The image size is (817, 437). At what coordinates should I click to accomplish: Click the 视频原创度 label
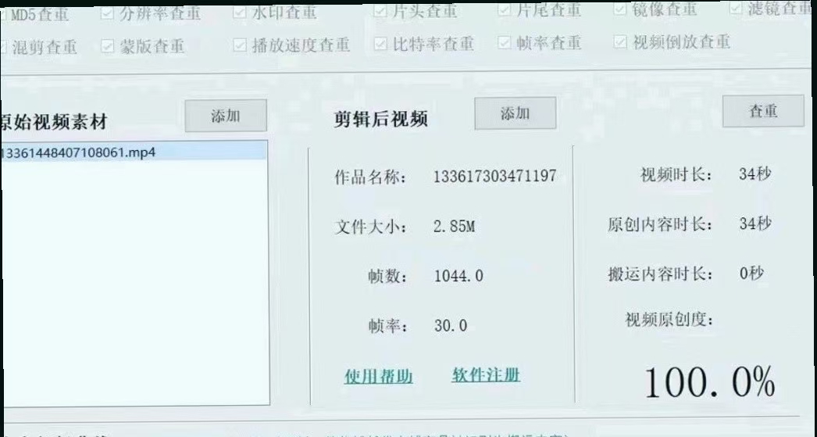coord(669,320)
